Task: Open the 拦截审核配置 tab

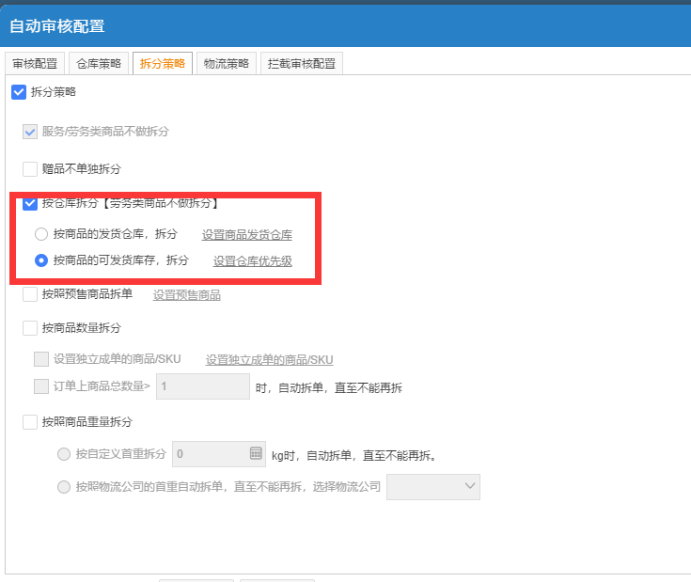Action: (x=302, y=64)
